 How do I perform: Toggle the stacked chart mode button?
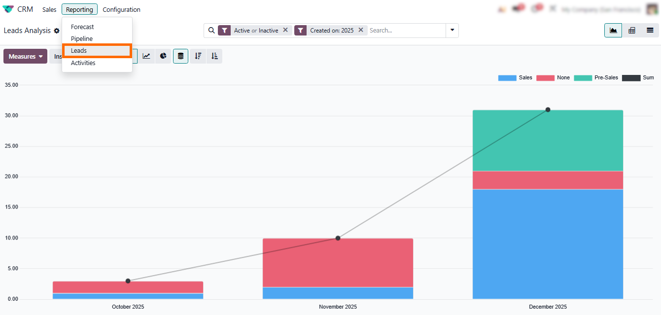[x=180, y=56]
